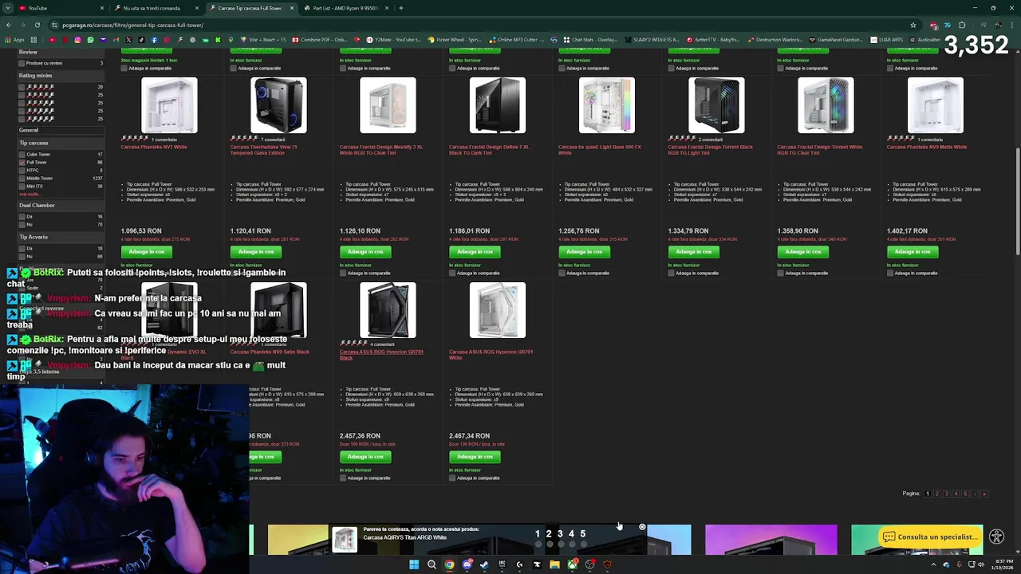
Task: Open Epic Games Launcher from taskbar
Action: (502, 564)
